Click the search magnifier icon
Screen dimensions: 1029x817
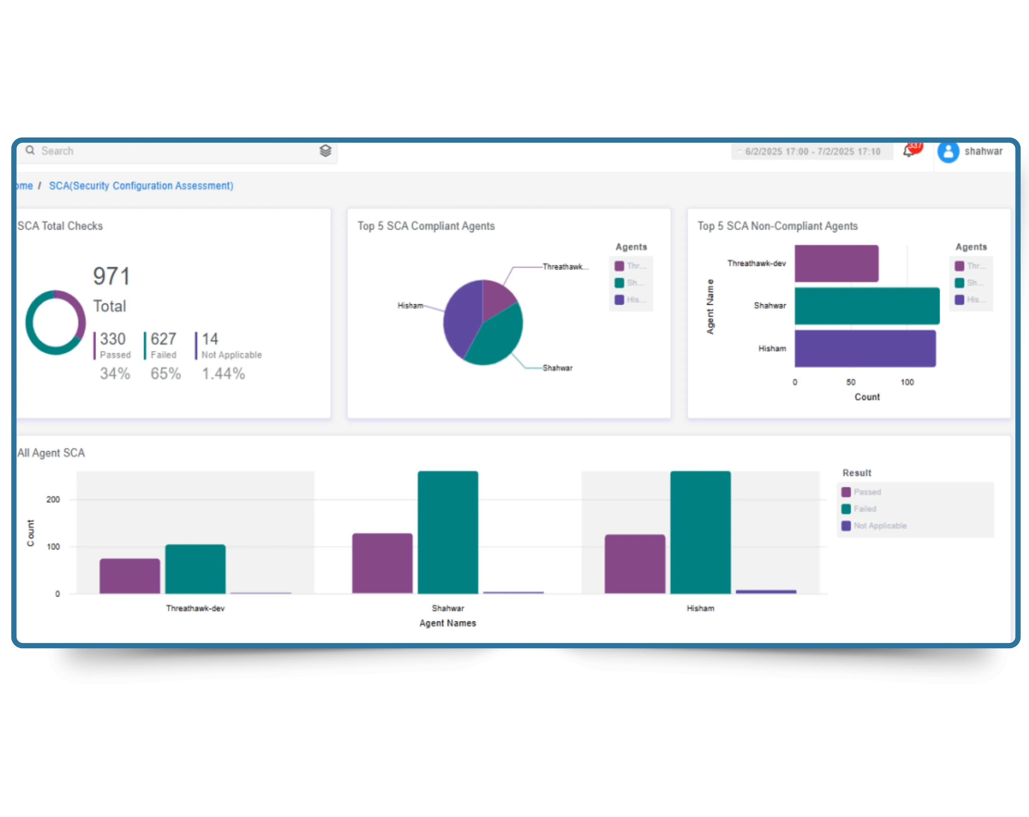pyautogui.click(x=30, y=151)
